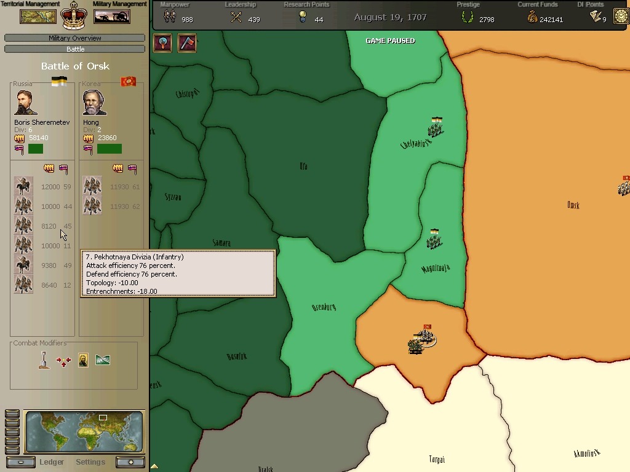Select the magnifier map tool button
Screen dimensions: 630x472
pos(162,43)
